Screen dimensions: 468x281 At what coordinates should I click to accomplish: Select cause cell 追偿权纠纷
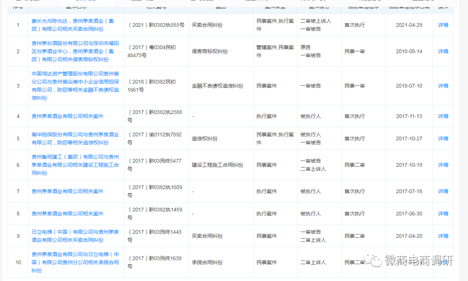point(205,139)
